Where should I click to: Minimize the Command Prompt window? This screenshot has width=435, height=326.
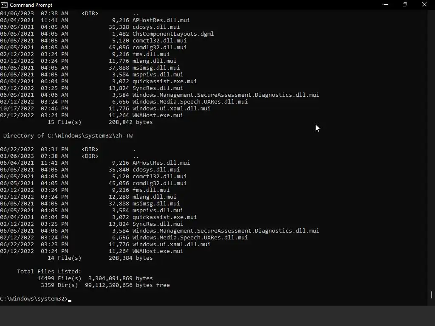386,5
